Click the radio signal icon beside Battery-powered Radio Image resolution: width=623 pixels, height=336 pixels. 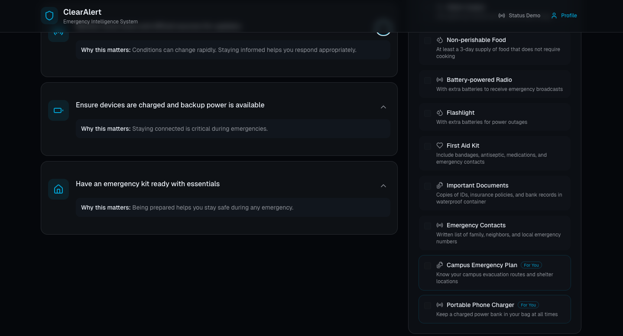(x=440, y=80)
